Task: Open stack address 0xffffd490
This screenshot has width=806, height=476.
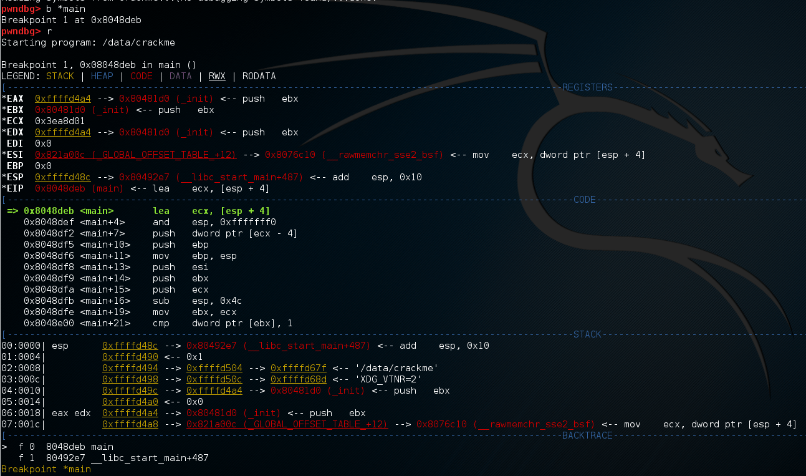Action: pyautogui.click(x=130, y=357)
